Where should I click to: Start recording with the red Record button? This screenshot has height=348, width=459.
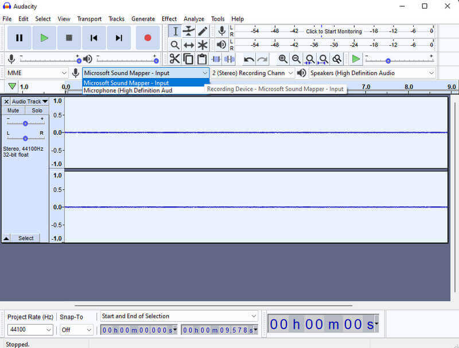click(x=148, y=38)
